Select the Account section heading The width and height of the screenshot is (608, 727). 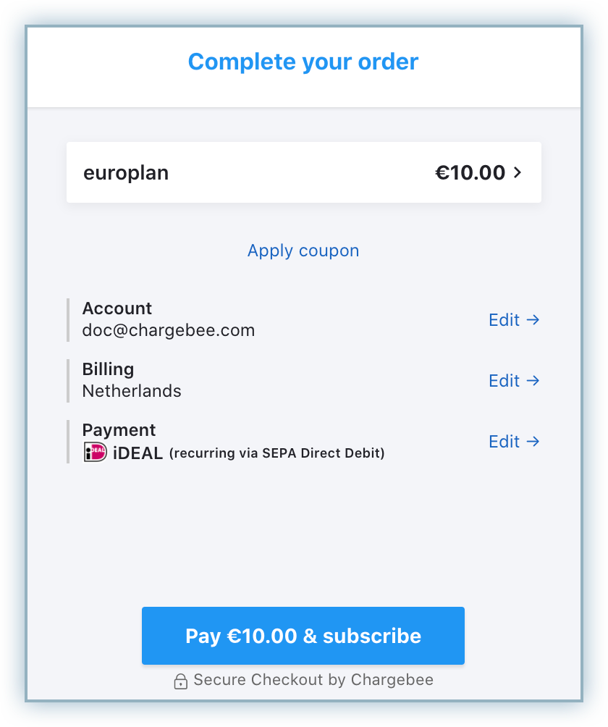tap(117, 308)
